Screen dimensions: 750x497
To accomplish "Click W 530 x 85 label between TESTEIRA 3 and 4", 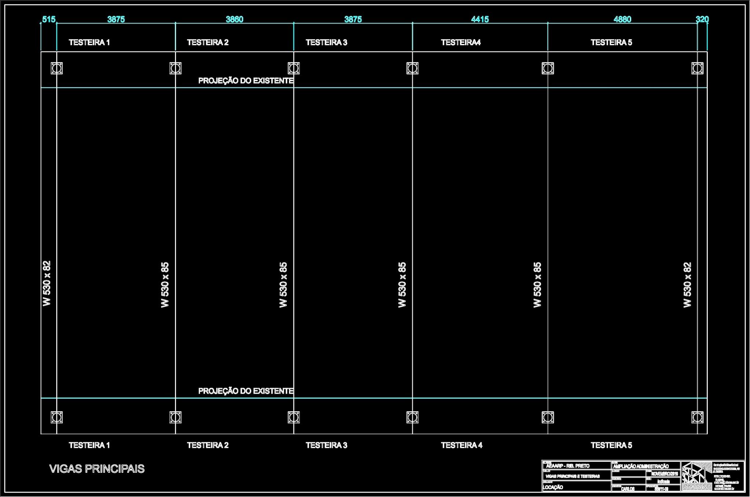I will coord(402,284).
